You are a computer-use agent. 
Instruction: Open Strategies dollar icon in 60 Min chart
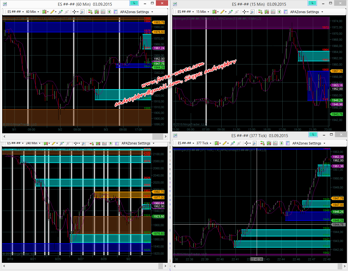point(109,12)
